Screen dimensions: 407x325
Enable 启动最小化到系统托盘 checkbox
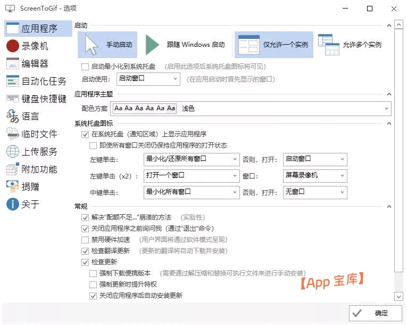[85, 67]
